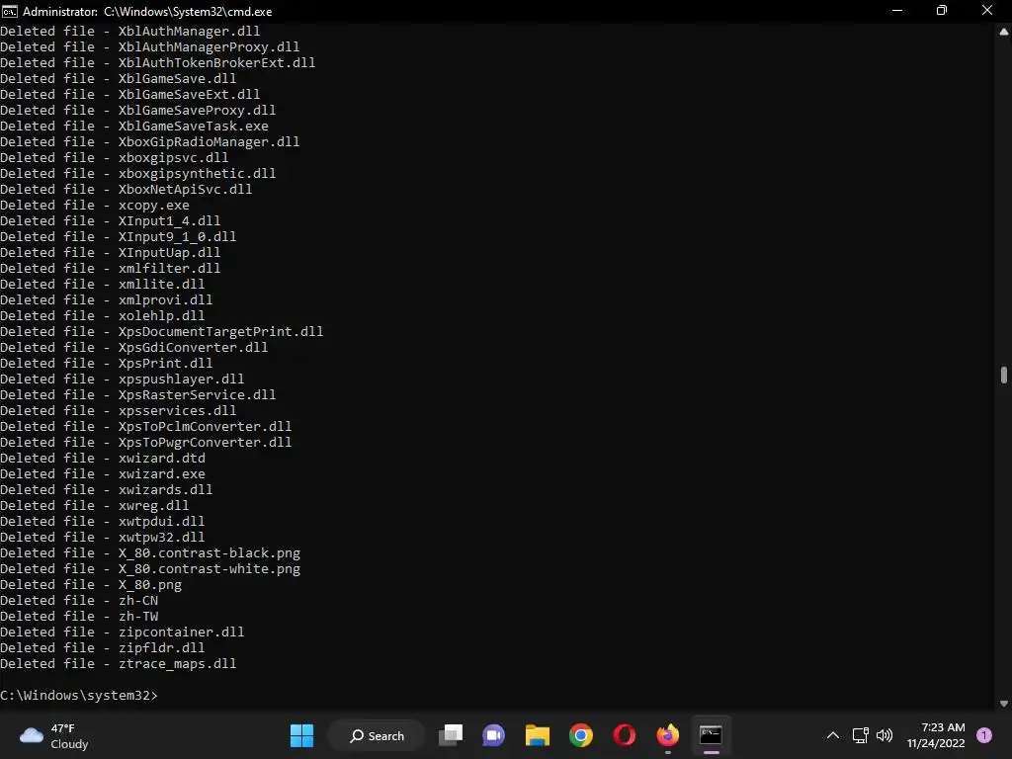The image size is (1012, 759).
Task: Open the clock showing 7:23 AM
Action: pyautogui.click(x=936, y=735)
